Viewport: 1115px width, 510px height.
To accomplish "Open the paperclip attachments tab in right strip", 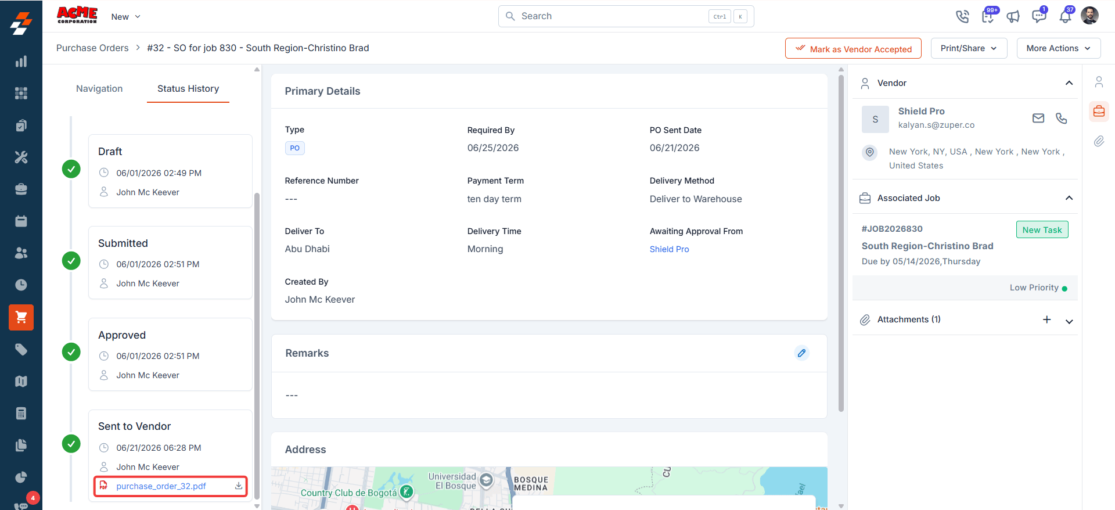I will tap(1099, 141).
